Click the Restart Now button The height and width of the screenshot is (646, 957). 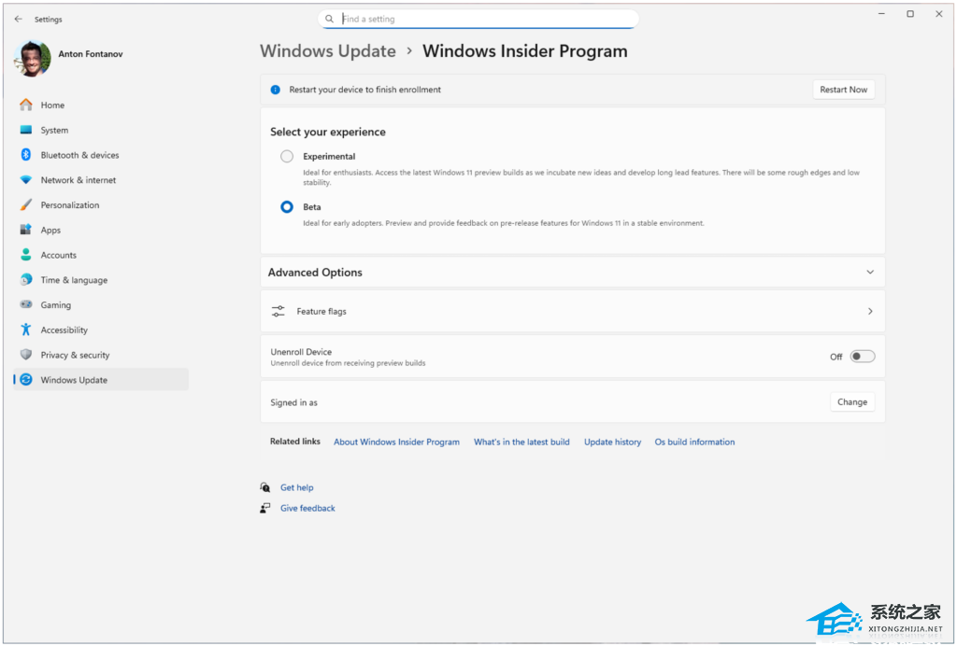coord(844,90)
